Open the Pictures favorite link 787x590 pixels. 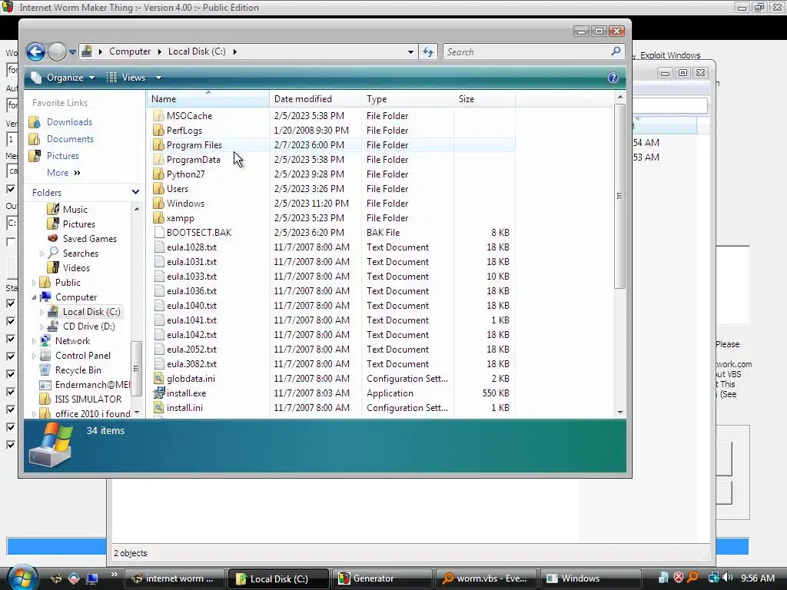[x=63, y=155]
